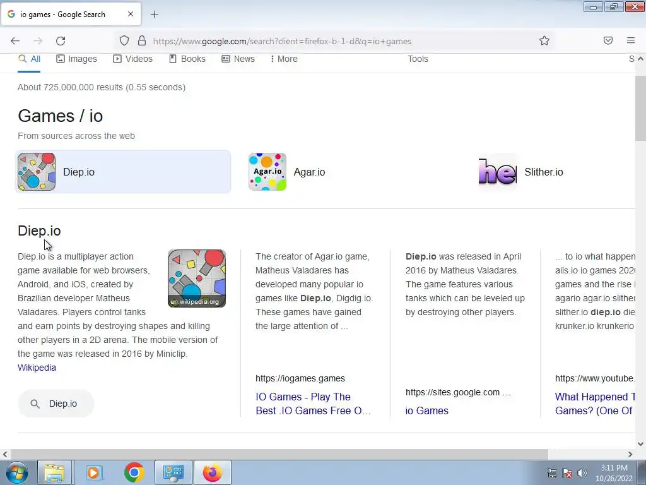The width and height of the screenshot is (646, 485).
Task: Go back with the browser back arrow
Action: (x=15, y=41)
